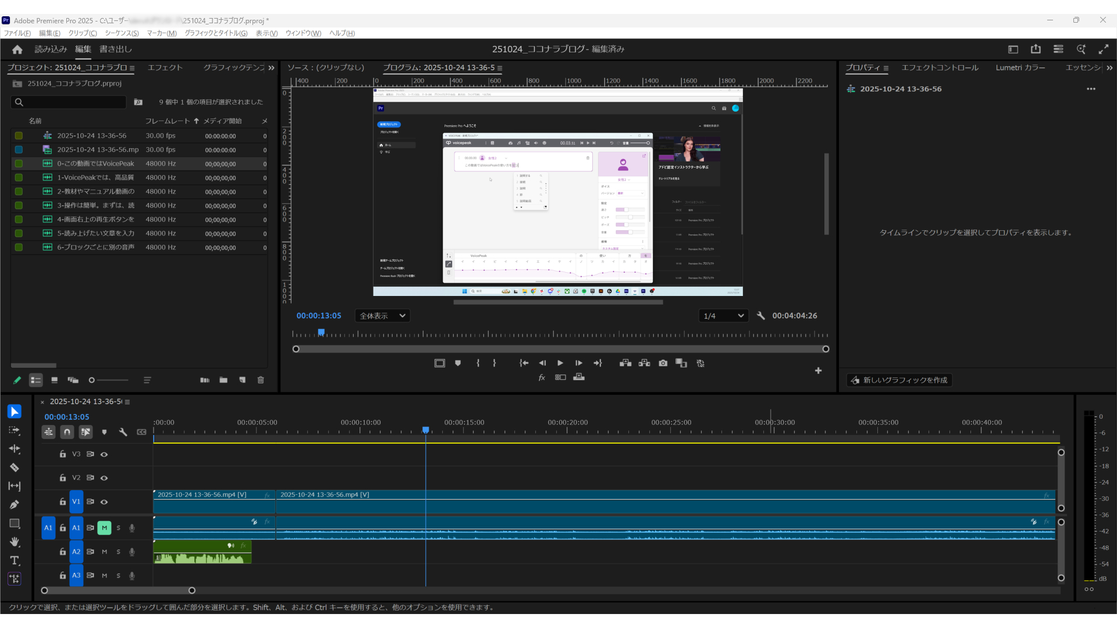Click 書き出し workspace button
This screenshot has width=1117, height=628.
pos(116,49)
